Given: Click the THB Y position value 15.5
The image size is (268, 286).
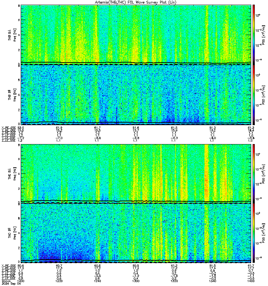Looking at the screenshot, I should click(97, 130).
